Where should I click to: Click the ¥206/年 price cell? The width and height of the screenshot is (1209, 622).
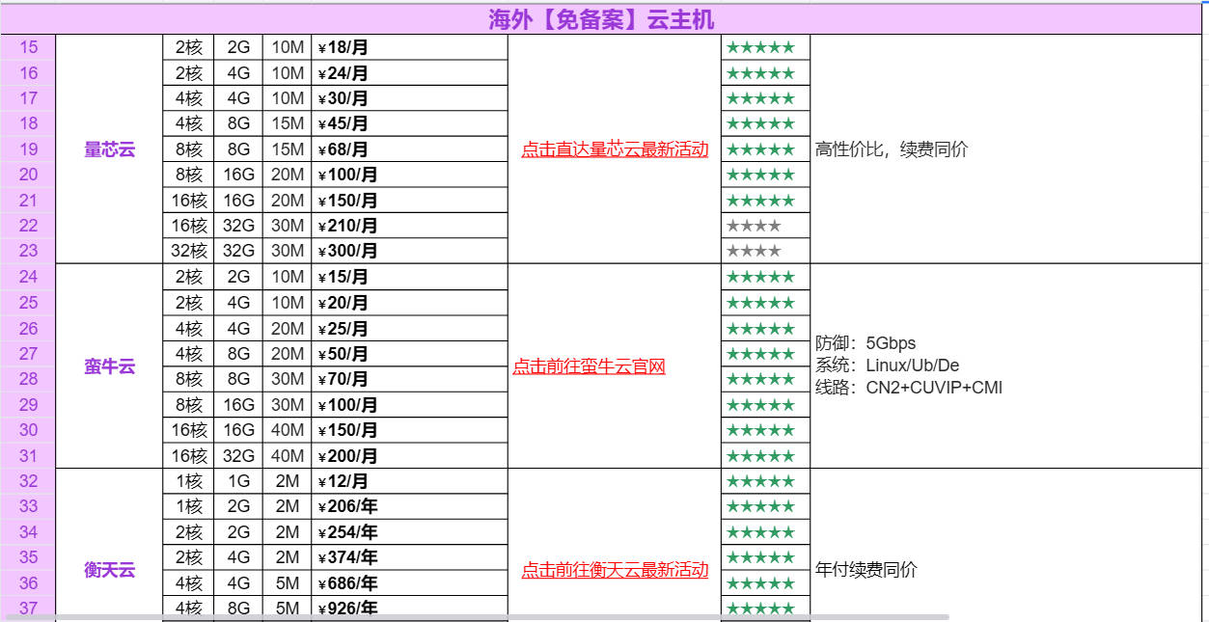point(409,506)
